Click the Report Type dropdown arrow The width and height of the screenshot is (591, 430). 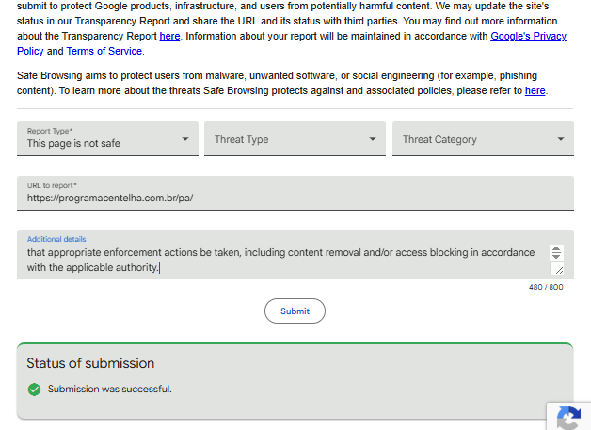tap(185, 139)
